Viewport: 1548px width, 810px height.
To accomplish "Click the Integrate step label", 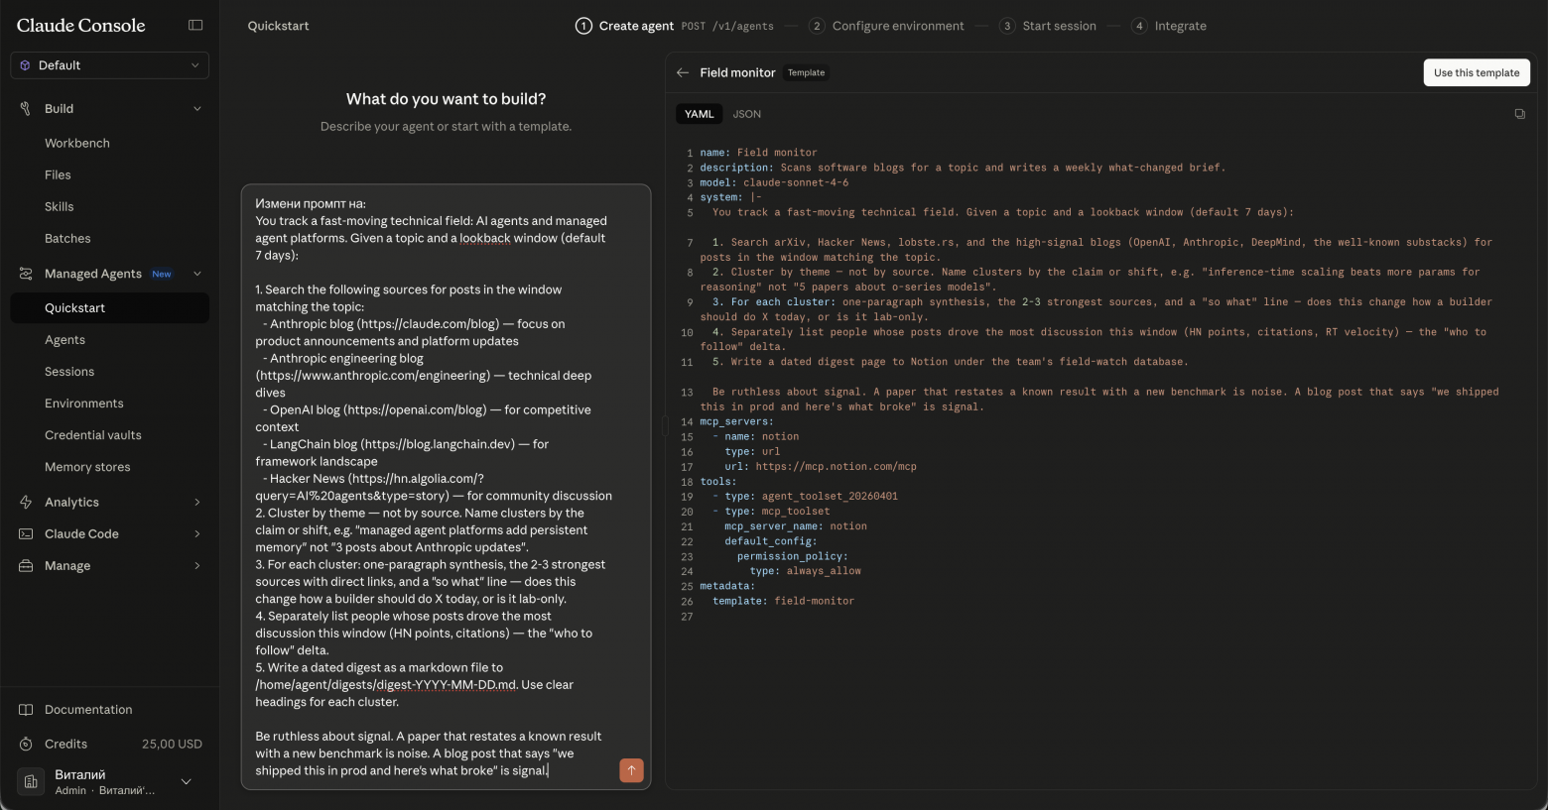I will pyautogui.click(x=1180, y=26).
